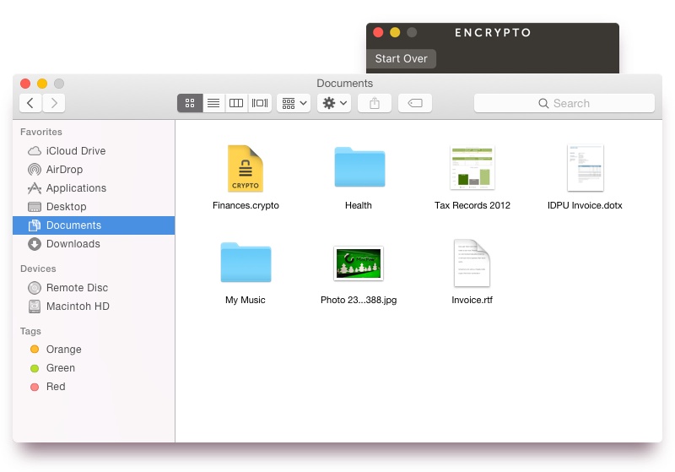Switch to column view mode
This screenshot has width=675, height=472.
point(237,103)
